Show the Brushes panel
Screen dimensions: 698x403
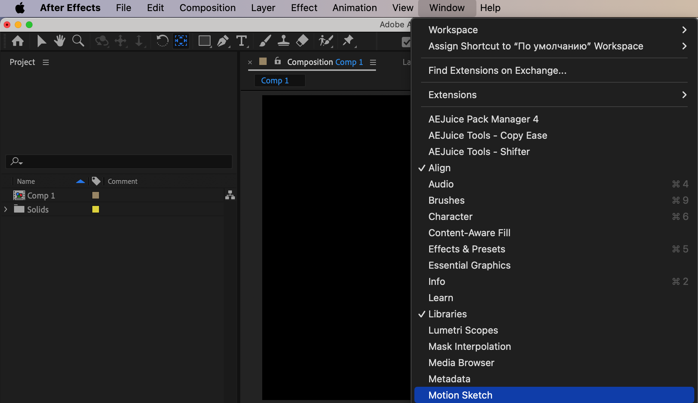click(554, 200)
